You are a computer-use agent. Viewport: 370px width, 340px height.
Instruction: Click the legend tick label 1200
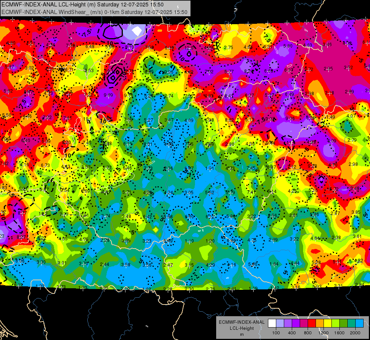pyautogui.click(x=324, y=333)
